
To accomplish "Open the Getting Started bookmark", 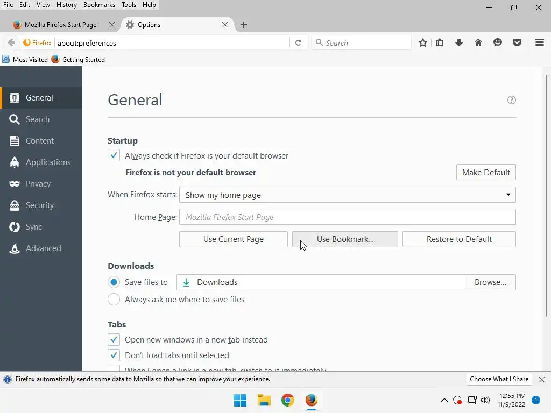I will 78,59.
